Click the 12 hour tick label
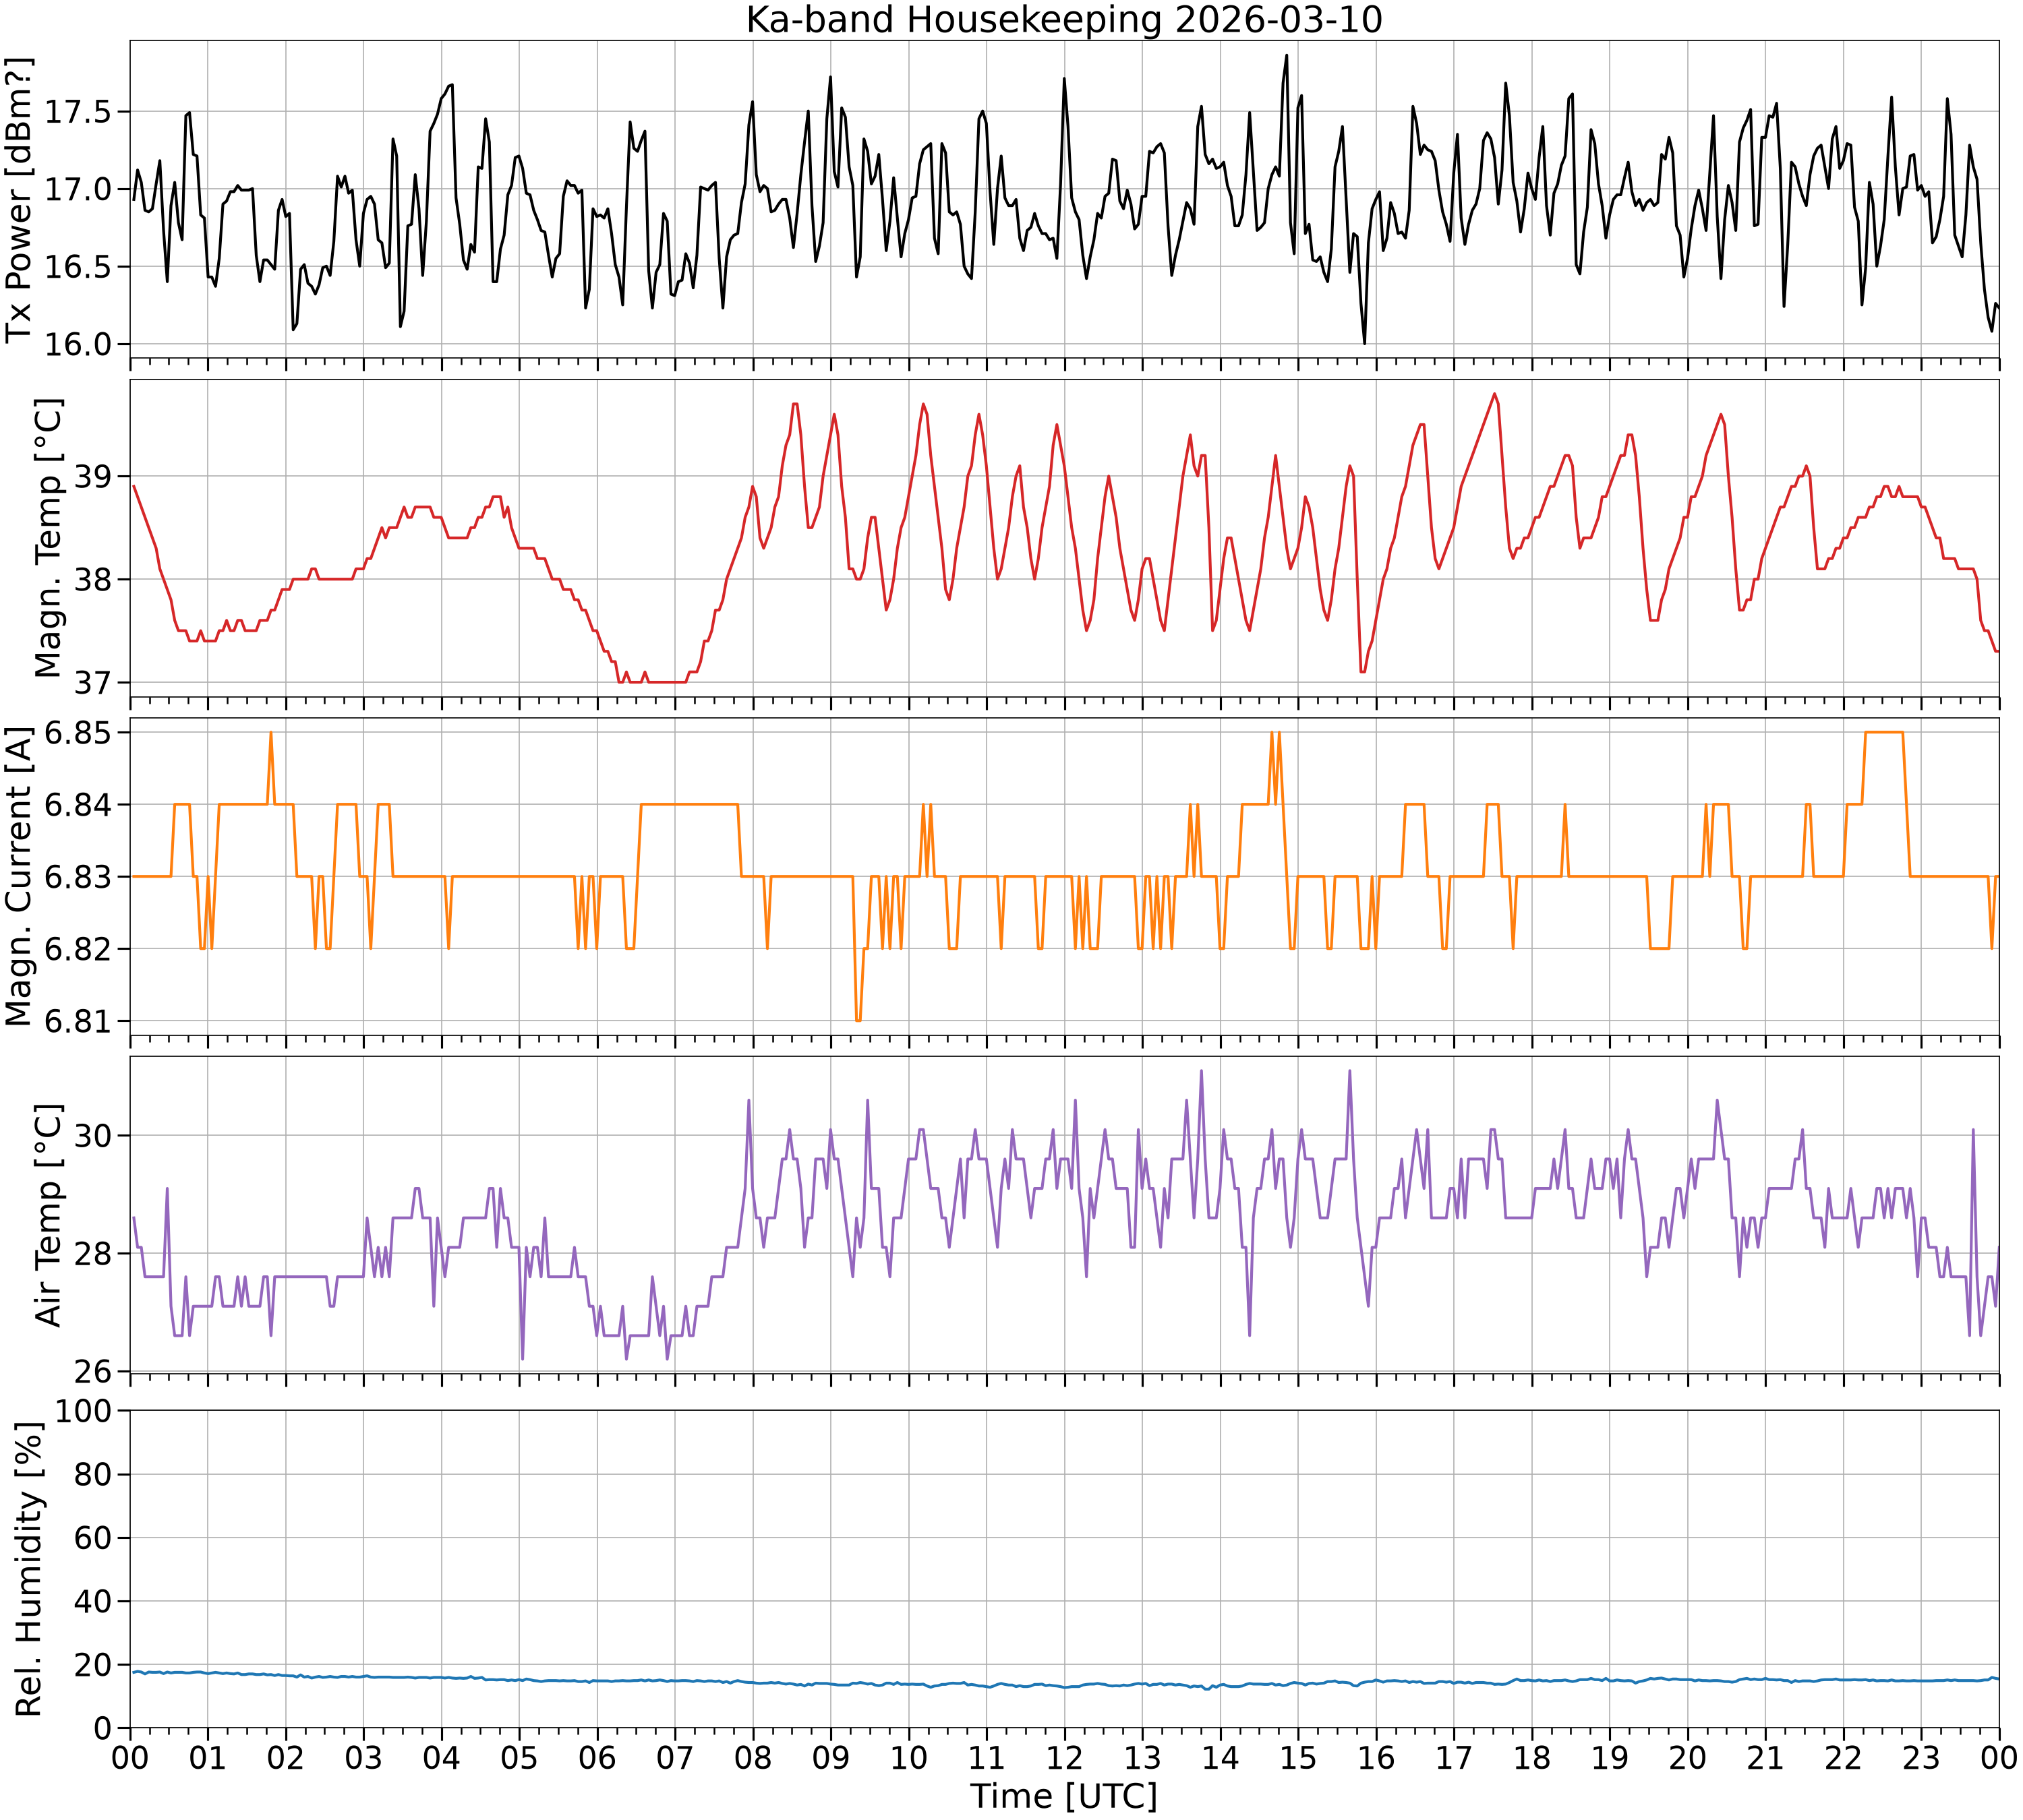The height and width of the screenshot is (1820, 2023). pyautogui.click(x=1065, y=1757)
